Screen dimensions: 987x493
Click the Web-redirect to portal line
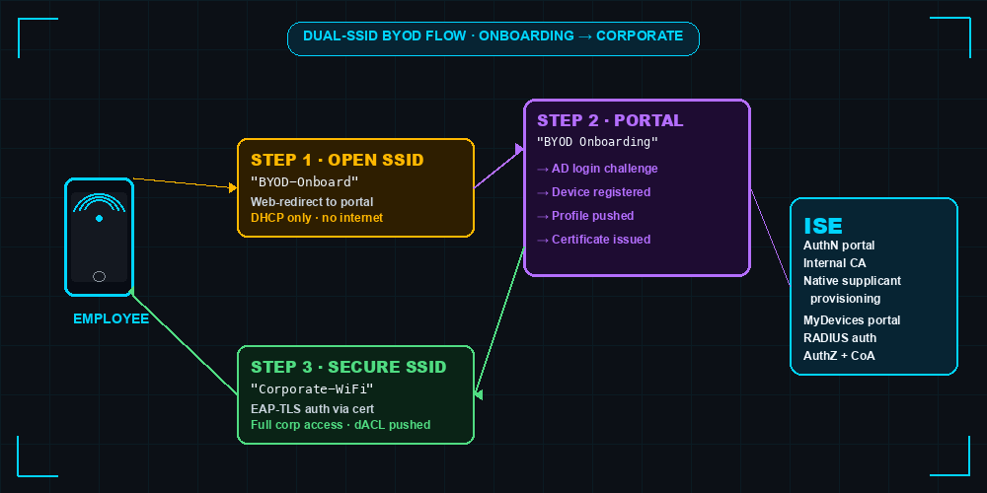pos(312,202)
